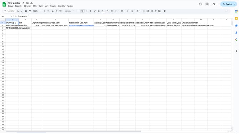Open the Veri menu
Viewport: 239px width, 134px height.
coord(46,6)
